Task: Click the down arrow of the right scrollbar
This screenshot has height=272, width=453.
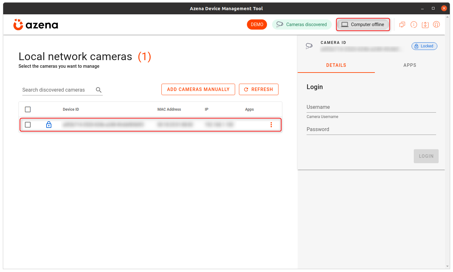Action: (447, 267)
